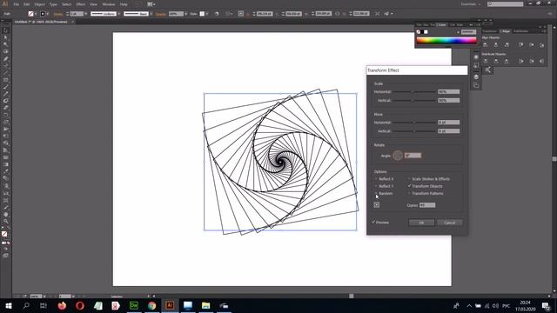Open the Layers panel icon
Image resolution: width=557 pixels, height=313 pixels.
tap(476, 77)
